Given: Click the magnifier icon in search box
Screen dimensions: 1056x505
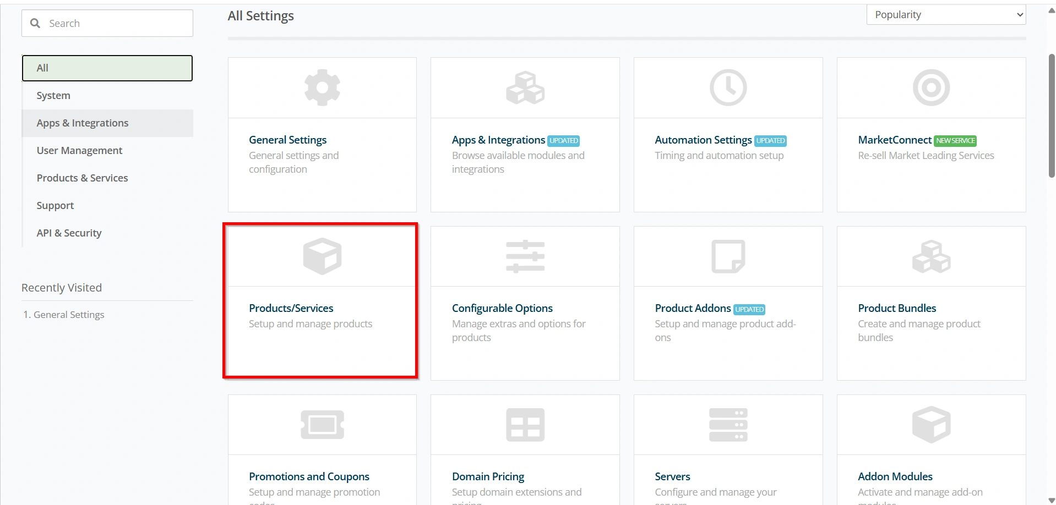Looking at the screenshot, I should coord(35,23).
